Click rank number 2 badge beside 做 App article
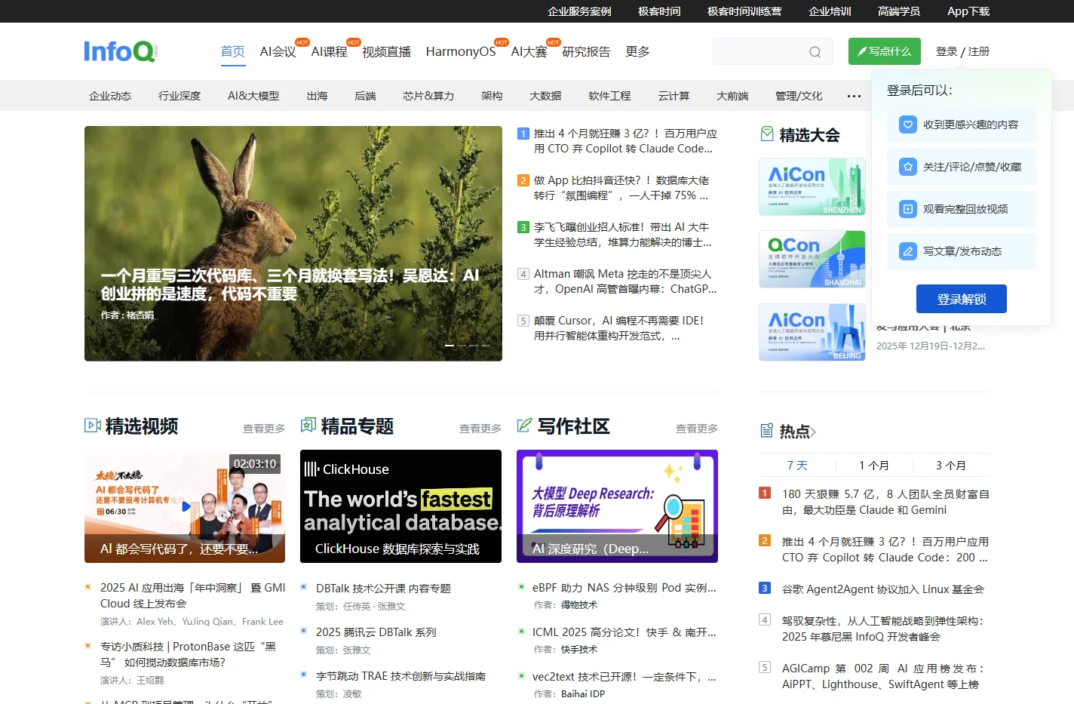The image size is (1074, 704). [x=523, y=180]
